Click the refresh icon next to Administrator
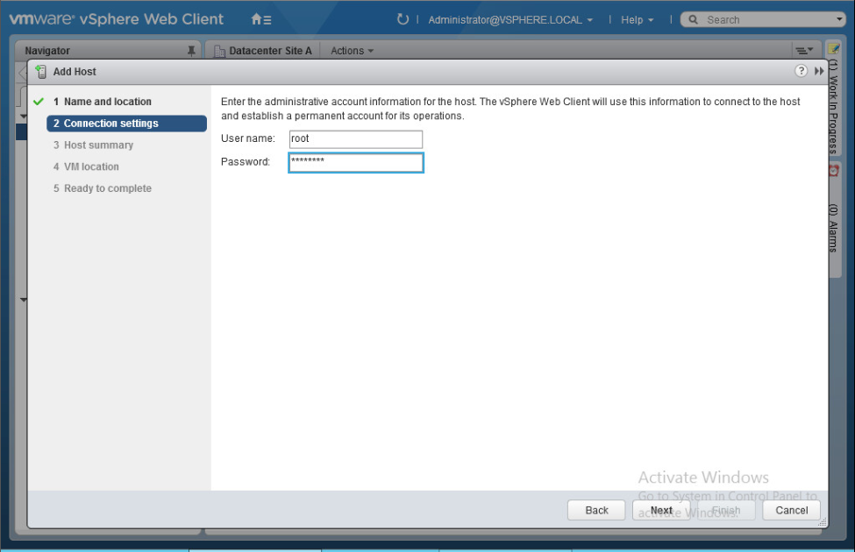Viewport: 855px width, 552px height. [x=403, y=18]
